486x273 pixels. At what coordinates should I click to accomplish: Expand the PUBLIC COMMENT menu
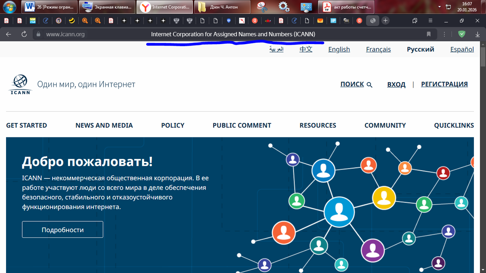242,125
